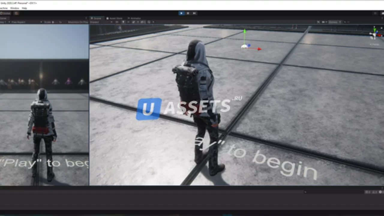Viewport: 384px width, 216px height.
Task: Open the Gizmos dropdown
Action: click(x=334, y=22)
